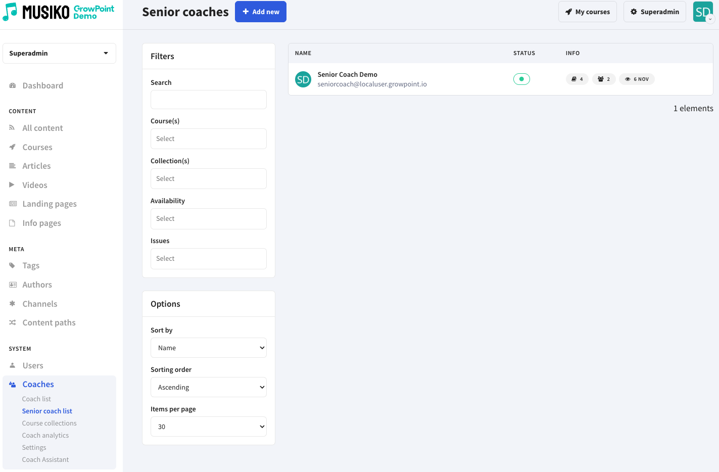Open the SD user avatar menu

pyautogui.click(x=703, y=12)
